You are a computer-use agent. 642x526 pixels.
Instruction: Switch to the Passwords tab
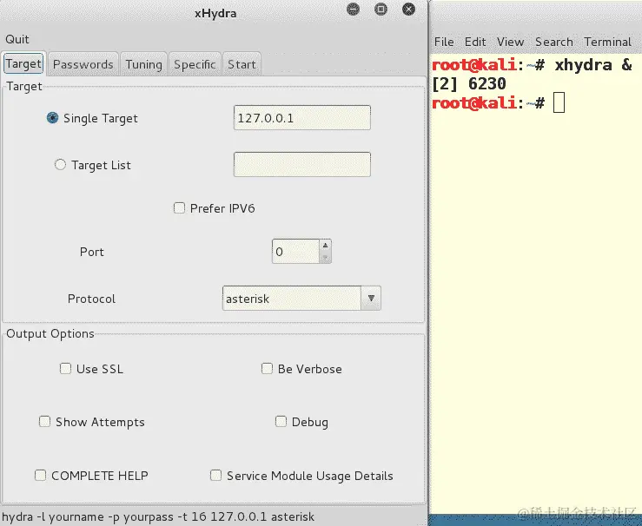click(83, 64)
